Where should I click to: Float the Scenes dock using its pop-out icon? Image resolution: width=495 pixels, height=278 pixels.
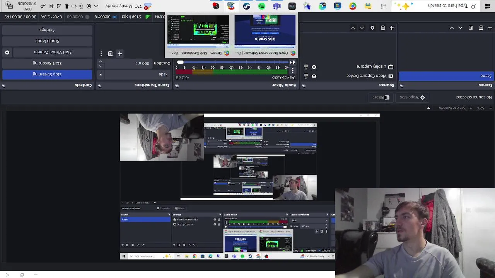coord(401,85)
